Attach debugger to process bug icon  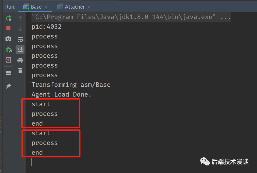(9, 49)
